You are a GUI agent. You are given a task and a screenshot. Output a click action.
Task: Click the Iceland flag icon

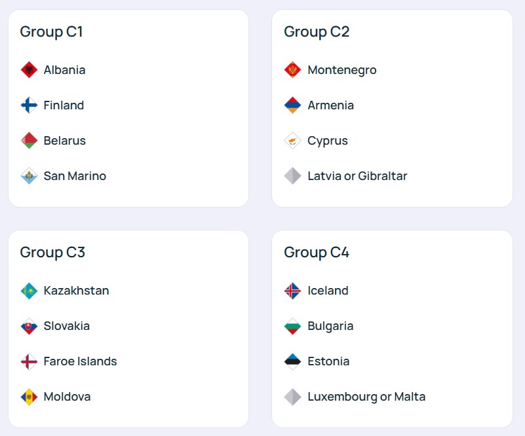[292, 291]
